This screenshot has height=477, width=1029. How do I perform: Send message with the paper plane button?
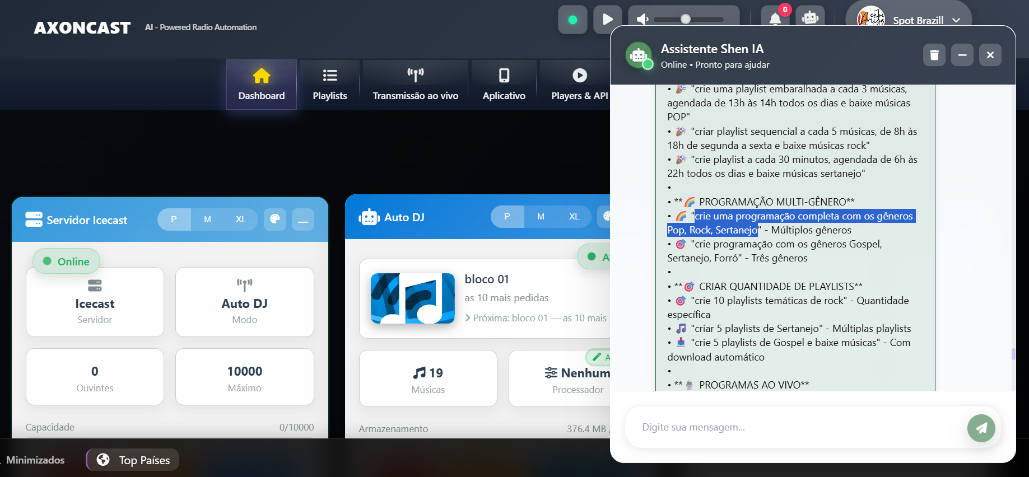tap(981, 428)
